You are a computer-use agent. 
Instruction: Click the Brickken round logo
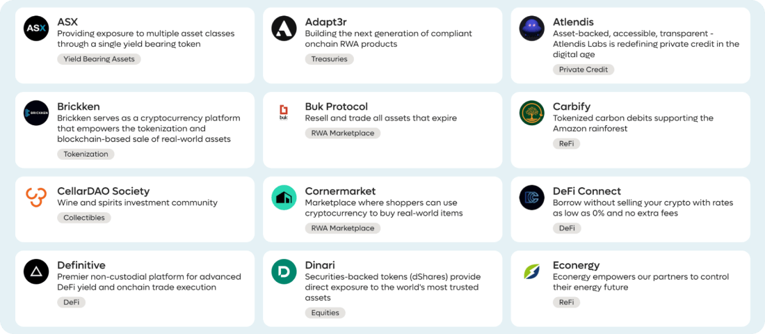[x=36, y=113]
